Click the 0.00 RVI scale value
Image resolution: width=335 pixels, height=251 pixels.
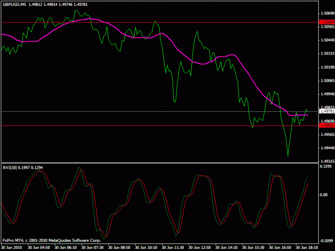(x=324, y=195)
